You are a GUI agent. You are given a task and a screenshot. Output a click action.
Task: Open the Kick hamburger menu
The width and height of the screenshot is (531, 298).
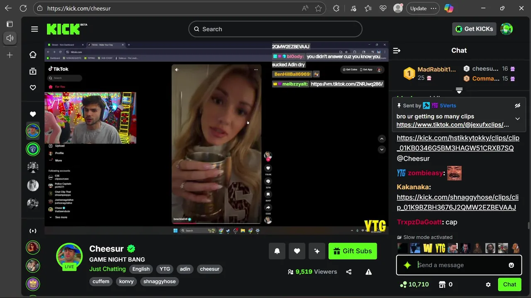pyautogui.click(x=34, y=29)
